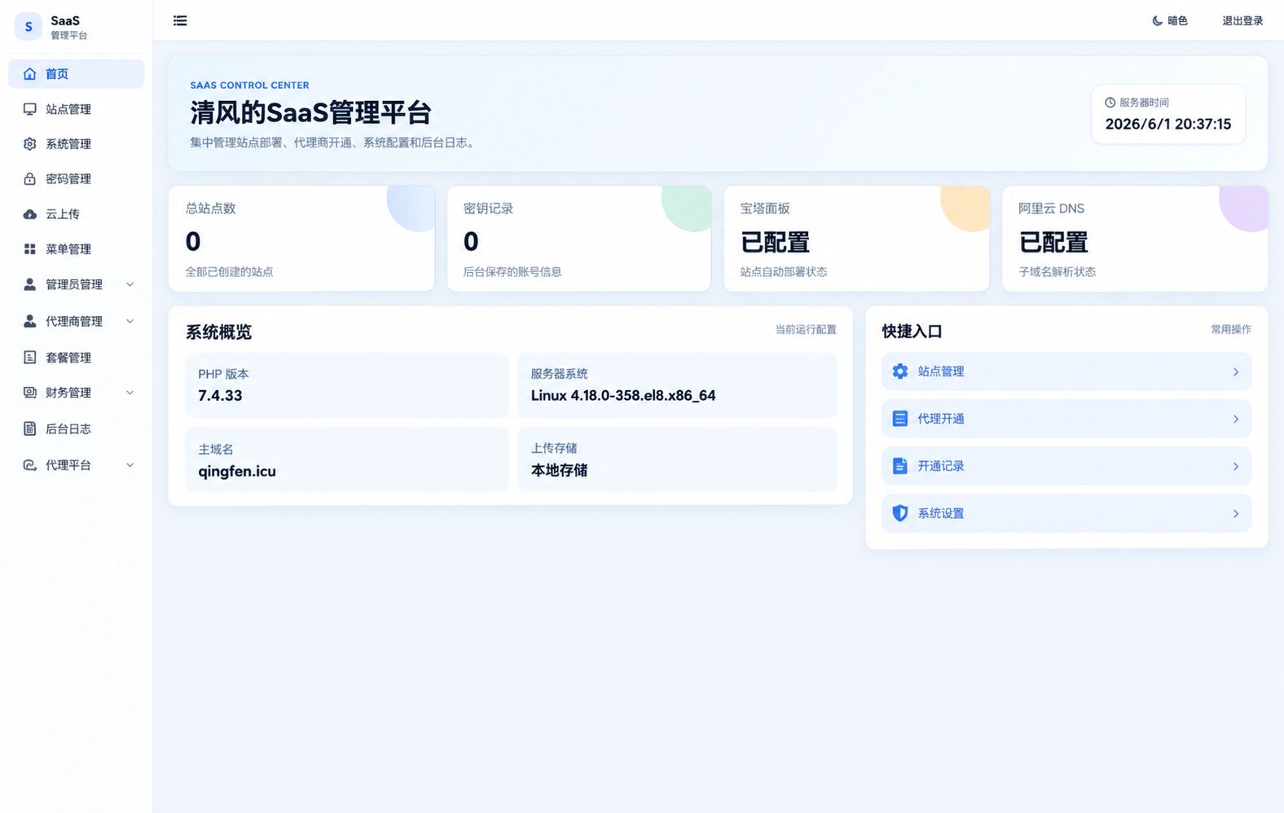The image size is (1284, 813).
Task: Click the arrow on 系统设置 quick entry
Action: point(1236,514)
